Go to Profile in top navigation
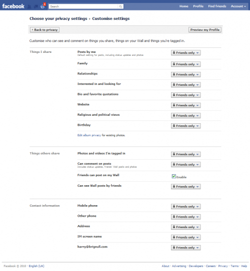 [x=198, y=6]
